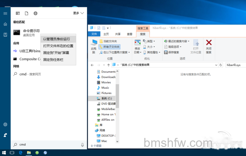The height and width of the screenshot is (156, 246).
Task: Switch to the 搜索 ribbon tab
Action: click(143, 34)
